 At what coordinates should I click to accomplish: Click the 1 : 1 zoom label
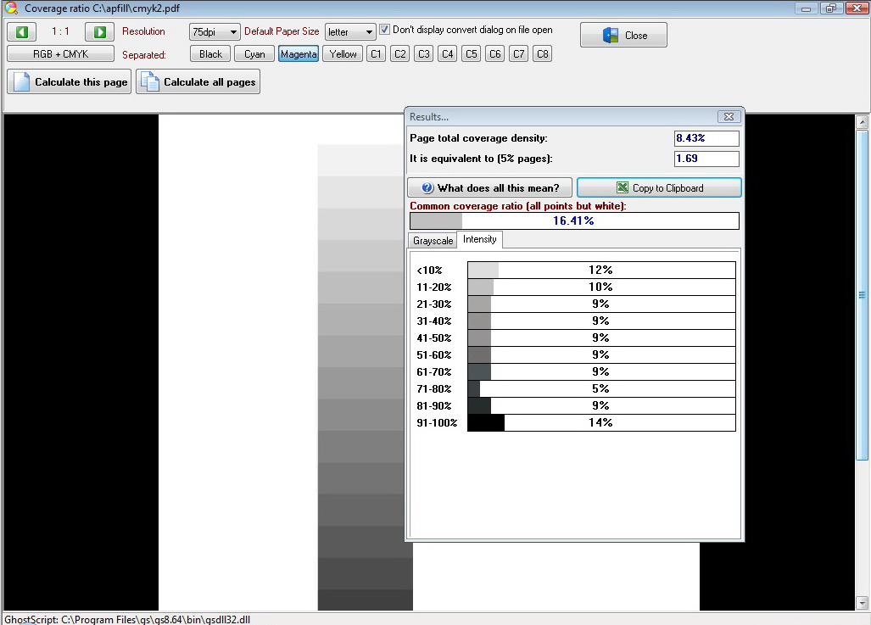point(60,31)
